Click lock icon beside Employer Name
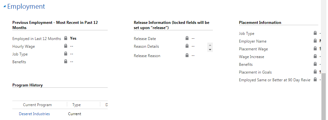The height and width of the screenshot is (120, 328). click(315, 41)
